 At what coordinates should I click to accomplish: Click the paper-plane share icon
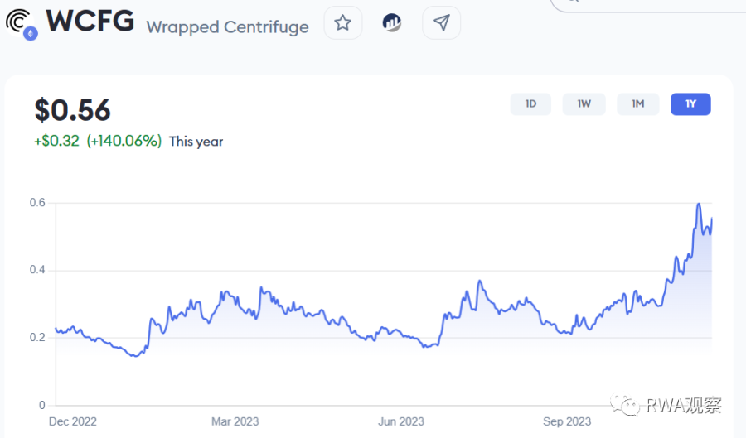coord(441,22)
